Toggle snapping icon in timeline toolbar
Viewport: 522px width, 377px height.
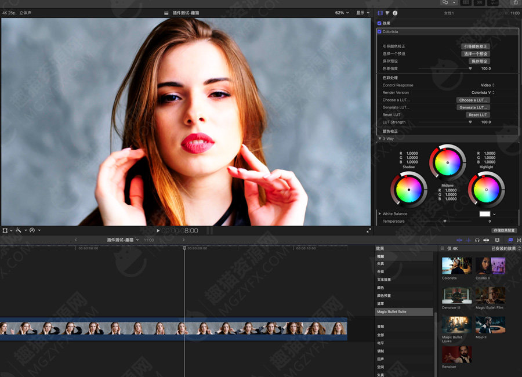tap(486, 240)
